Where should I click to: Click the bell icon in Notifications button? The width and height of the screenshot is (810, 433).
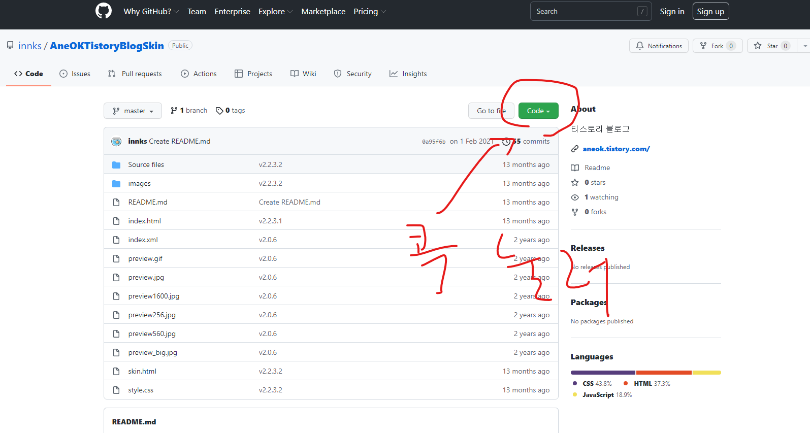coord(640,46)
